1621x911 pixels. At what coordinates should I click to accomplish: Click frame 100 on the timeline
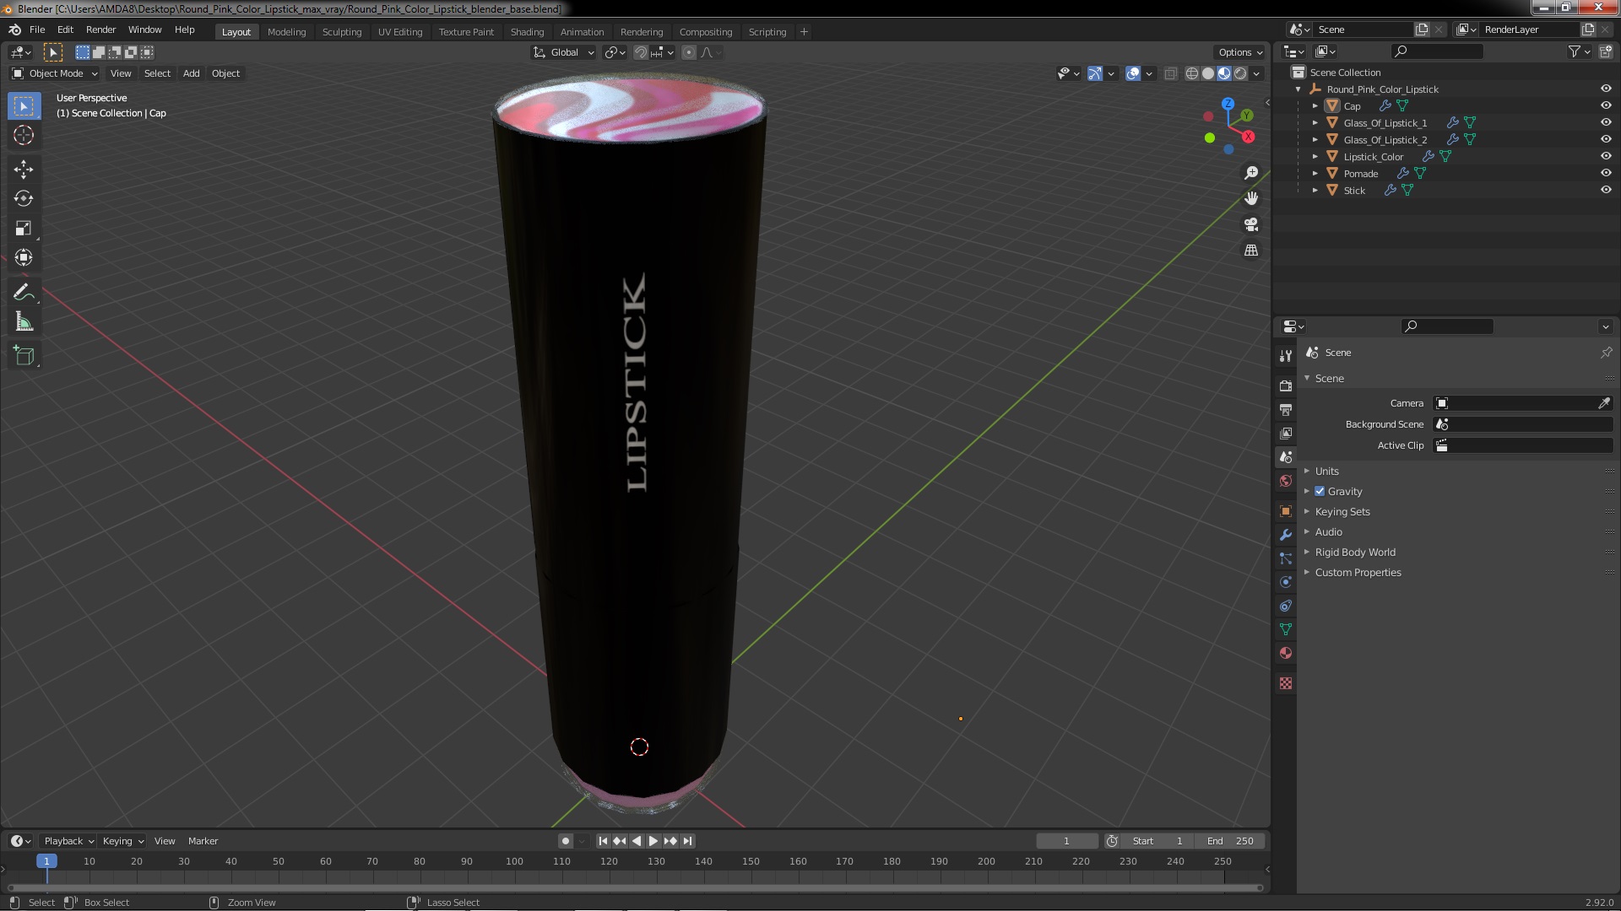tap(514, 861)
